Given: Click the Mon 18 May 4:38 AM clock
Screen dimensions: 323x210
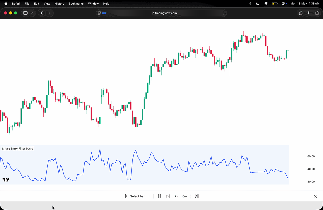Looking at the screenshot, I should [305, 4].
